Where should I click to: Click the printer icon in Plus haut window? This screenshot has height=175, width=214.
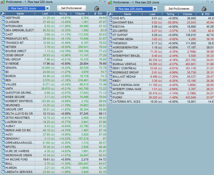click(97, 8)
